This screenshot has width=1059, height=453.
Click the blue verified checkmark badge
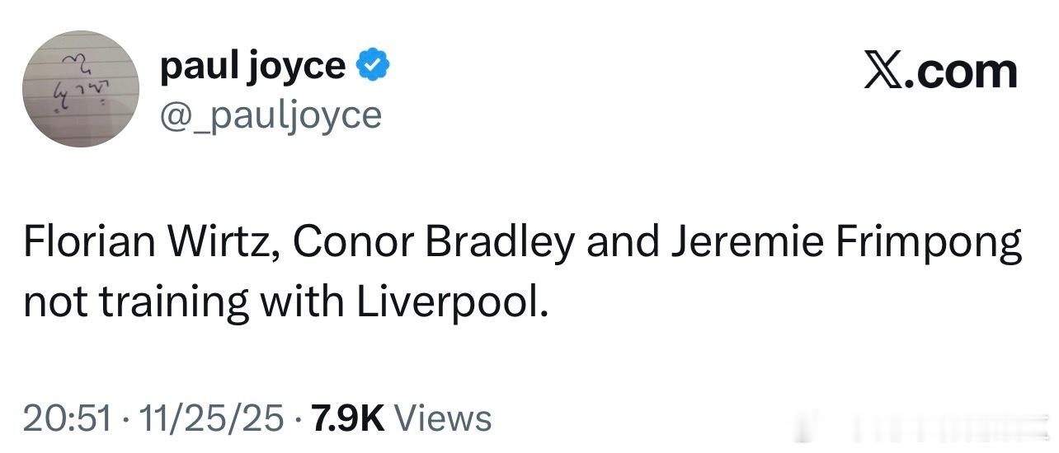374,66
